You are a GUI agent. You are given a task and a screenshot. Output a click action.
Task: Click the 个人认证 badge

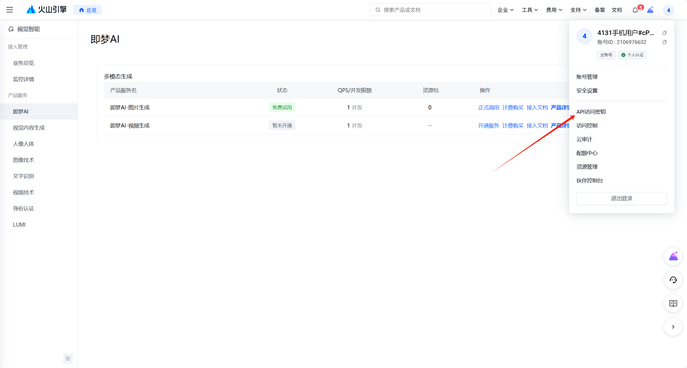pyautogui.click(x=632, y=55)
